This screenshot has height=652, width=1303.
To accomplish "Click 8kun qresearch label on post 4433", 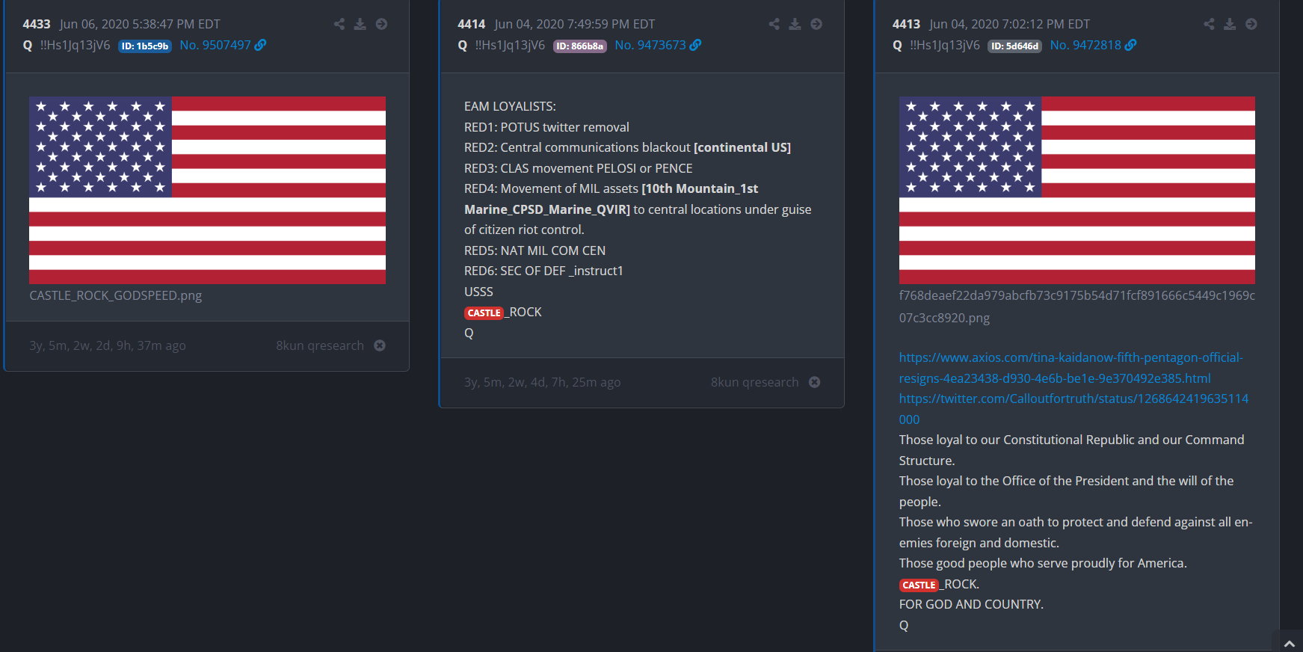I will click(320, 345).
